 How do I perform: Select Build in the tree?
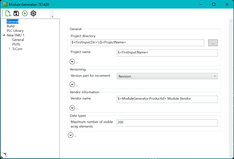[x=11, y=26]
